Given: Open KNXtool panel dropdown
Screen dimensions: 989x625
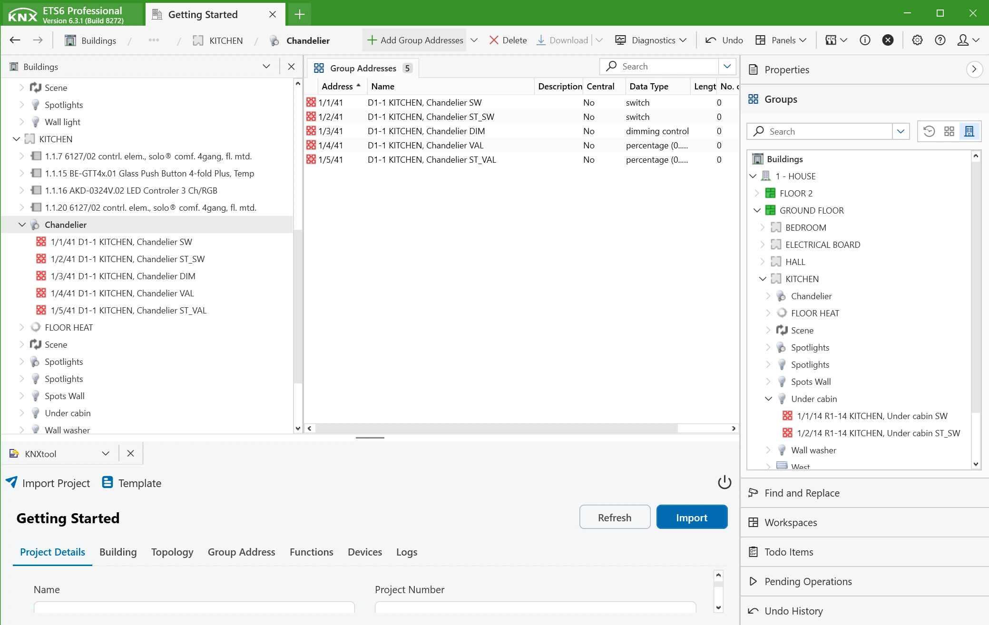Looking at the screenshot, I should point(106,454).
